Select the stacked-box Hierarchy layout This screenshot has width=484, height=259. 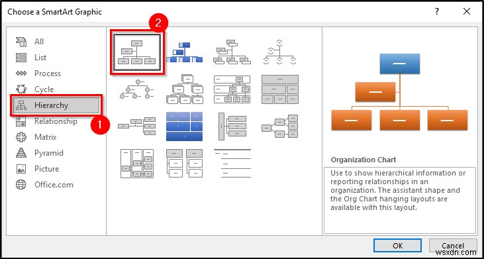point(185,89)
